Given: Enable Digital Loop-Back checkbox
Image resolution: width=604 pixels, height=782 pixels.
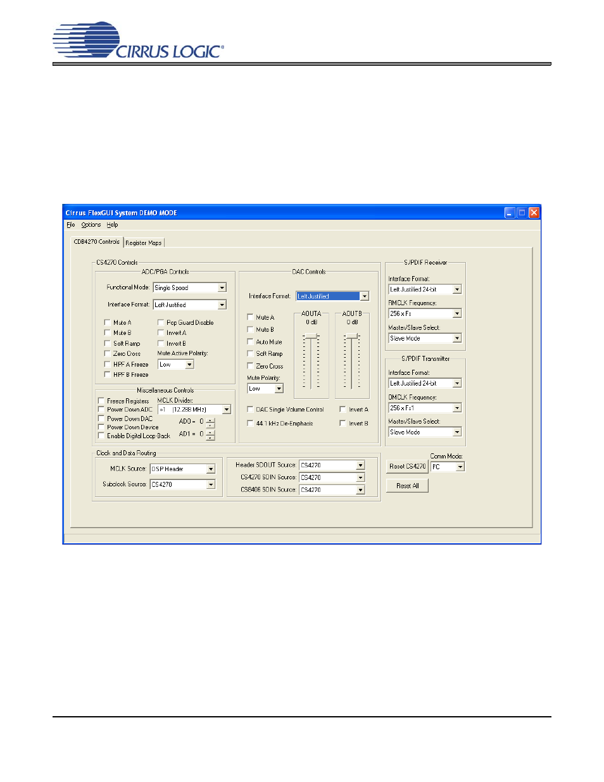Looking at the screenshot, I should point(101,436).
